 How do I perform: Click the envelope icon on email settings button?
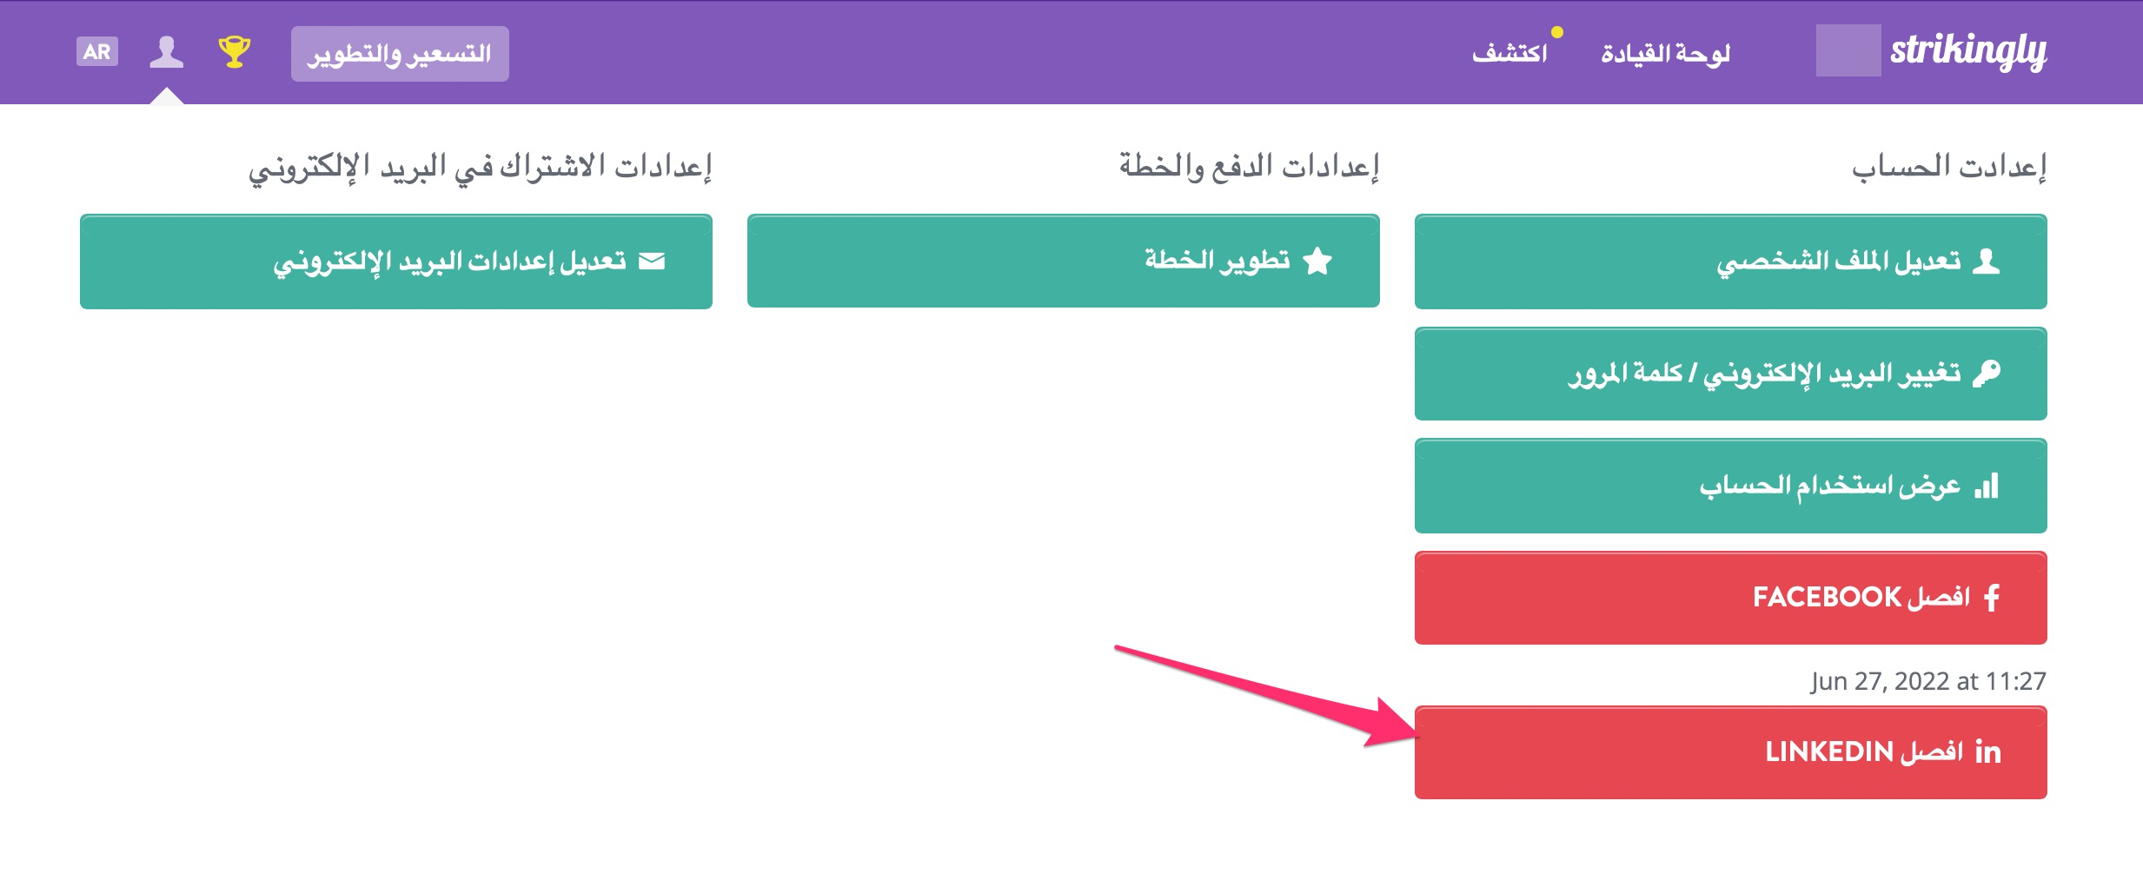(x=652, y=262)
